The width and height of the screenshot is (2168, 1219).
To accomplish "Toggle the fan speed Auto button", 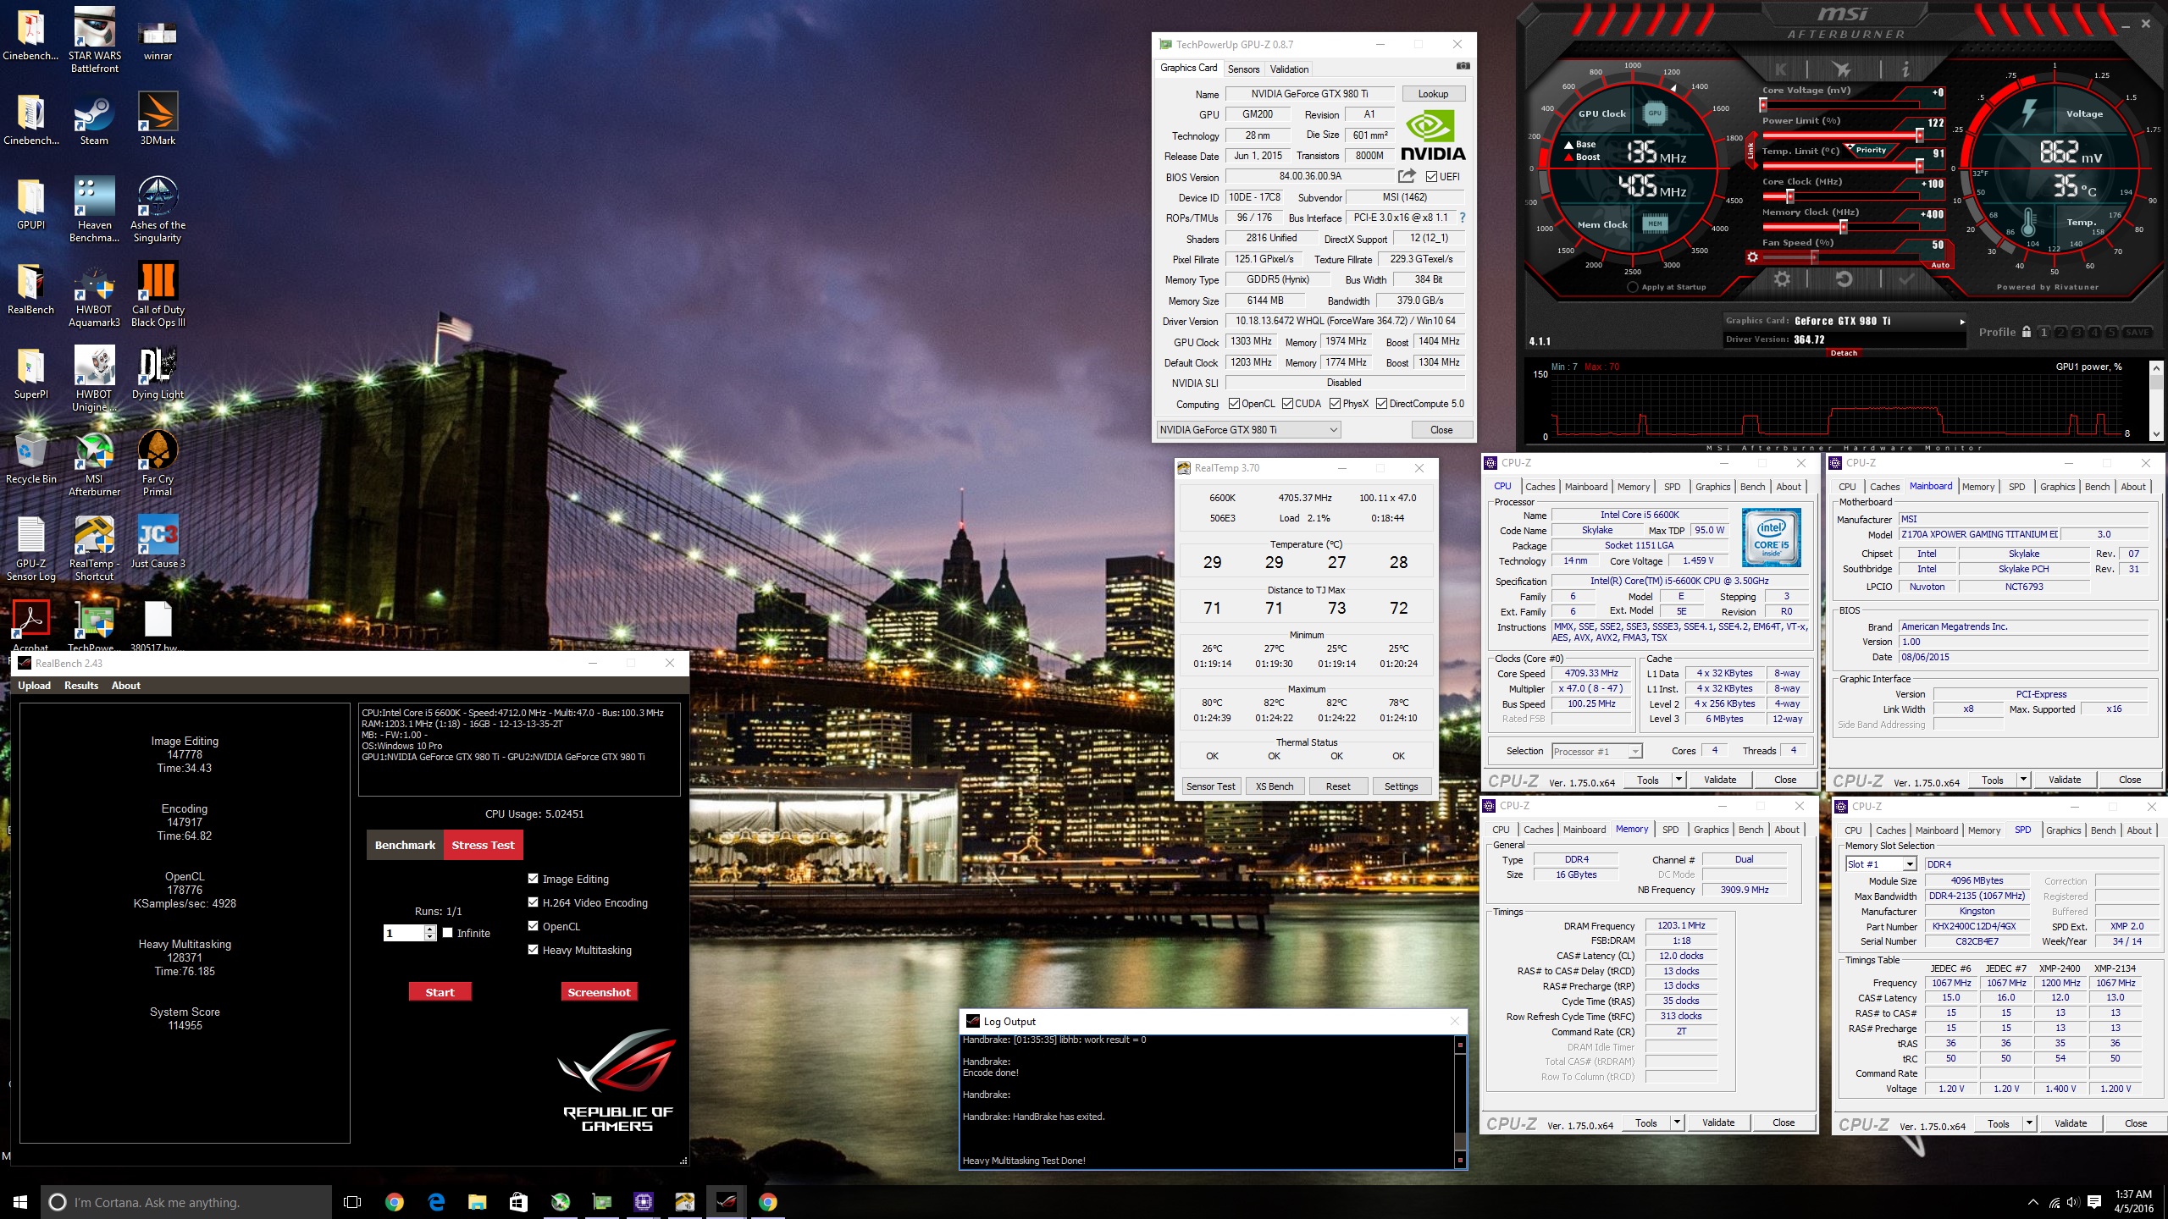I will pyautogui.click(x=1940, y=265).
